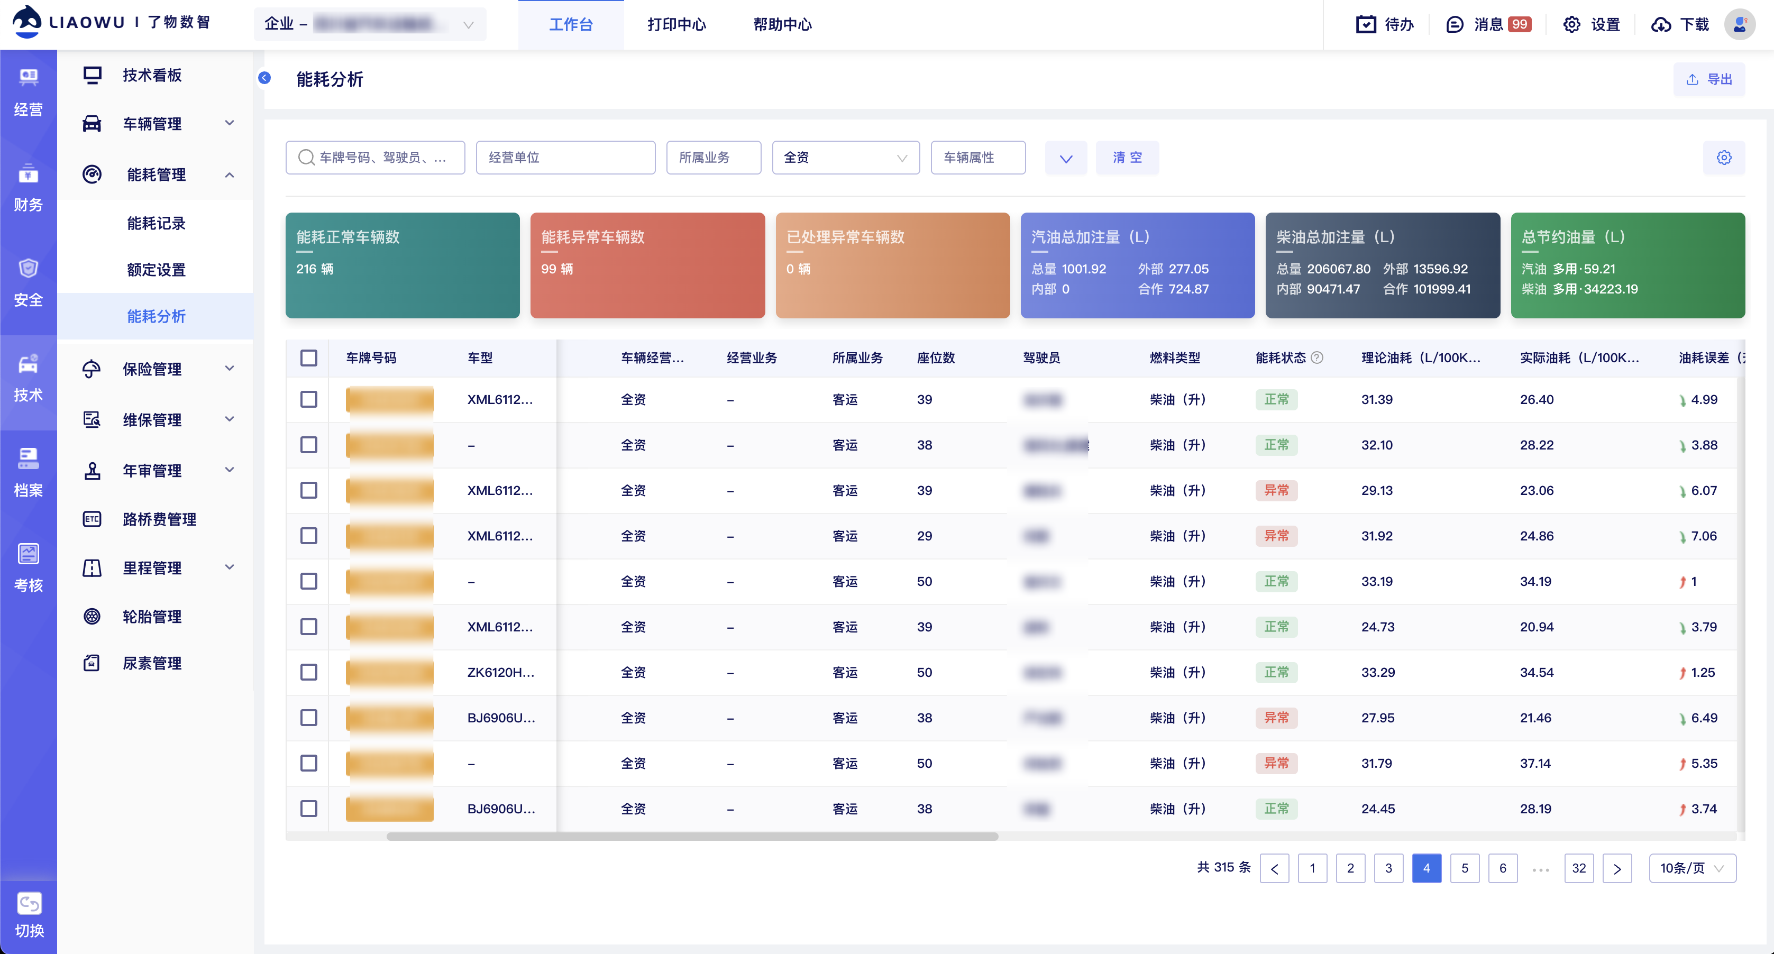
Task: Click the 能耗状态 help question icon
Action: [x=1316, y=358]
